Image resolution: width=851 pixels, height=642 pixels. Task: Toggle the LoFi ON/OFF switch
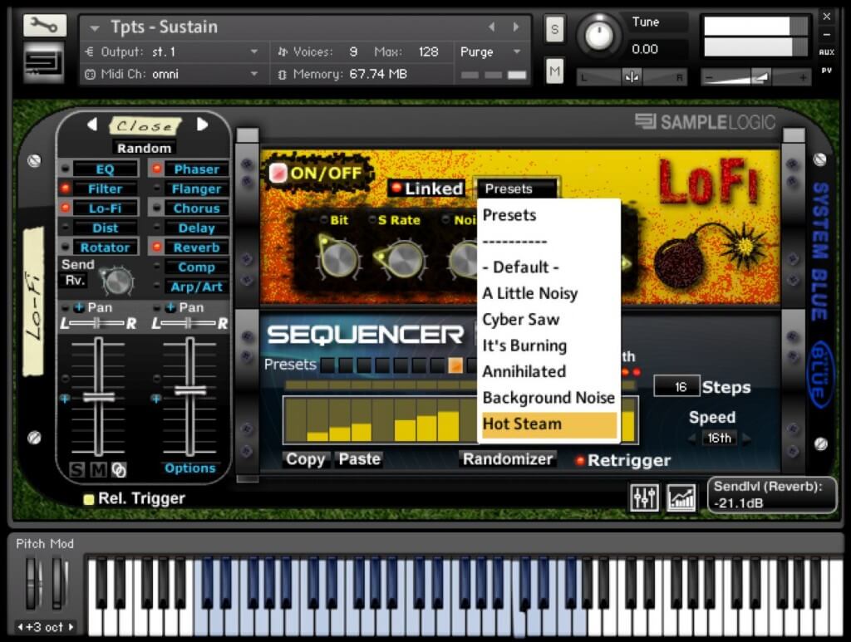pos(278,173)
